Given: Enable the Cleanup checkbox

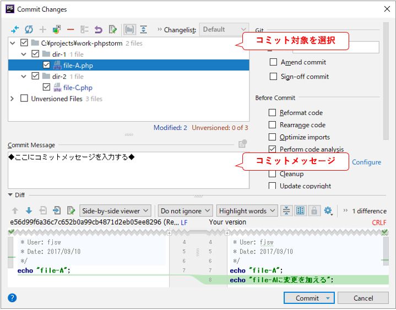Looking at the screenshot, I should point(272,173).
